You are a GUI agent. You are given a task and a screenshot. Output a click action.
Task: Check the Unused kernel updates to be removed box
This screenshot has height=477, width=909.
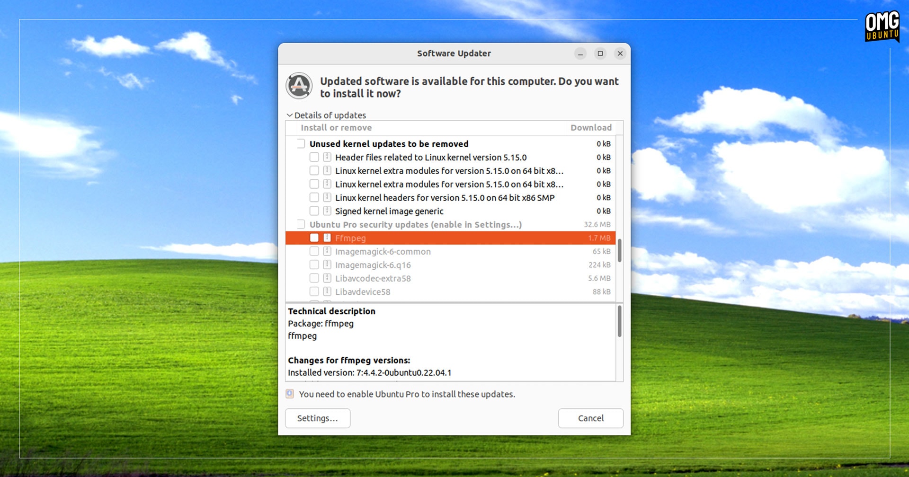click(302, 143)
